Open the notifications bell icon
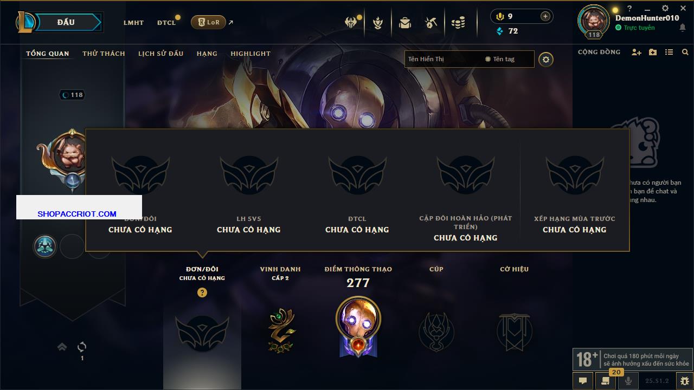 point(683,28)
